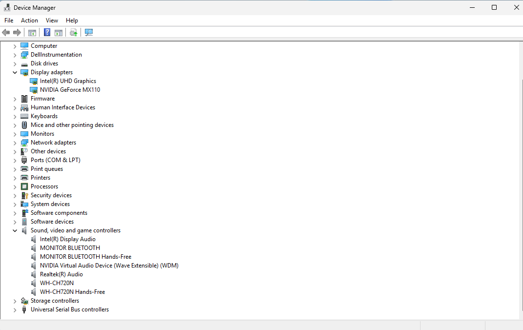
Task: Click the Show/Hide Console Tree icon
Action: tap(32, 32)
